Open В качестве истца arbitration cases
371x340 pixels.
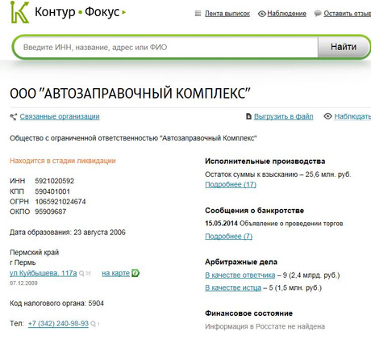(x=233, y=288)
